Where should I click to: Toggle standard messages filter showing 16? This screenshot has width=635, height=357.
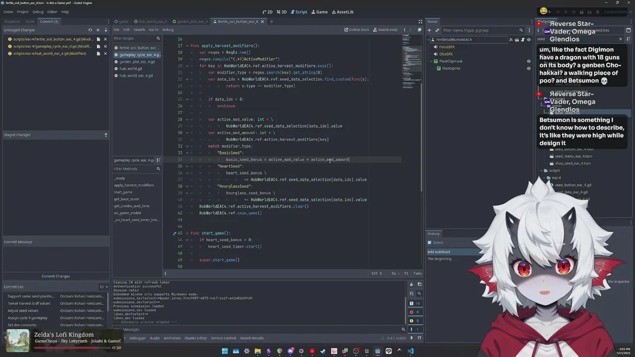[415, 303]
